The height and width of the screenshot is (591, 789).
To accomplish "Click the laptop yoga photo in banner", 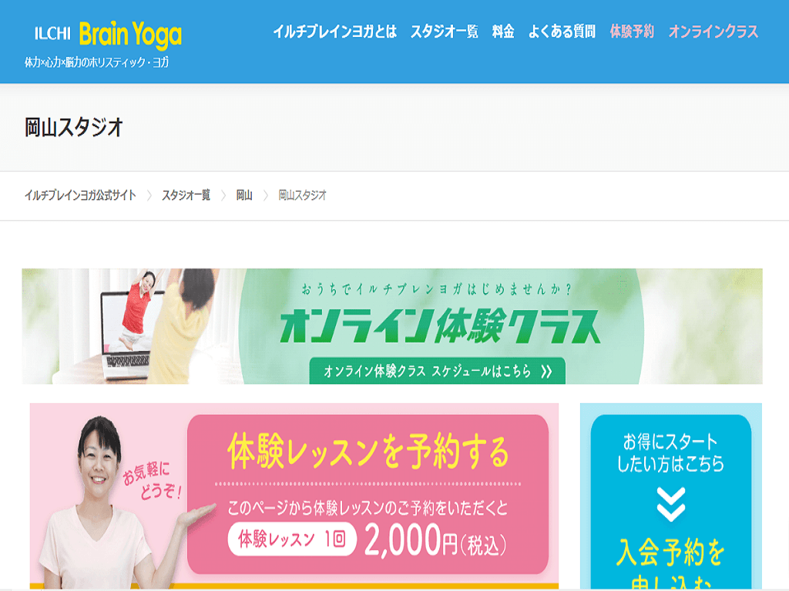I will point(133,326).
